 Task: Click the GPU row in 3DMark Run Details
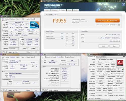[101, 35]
